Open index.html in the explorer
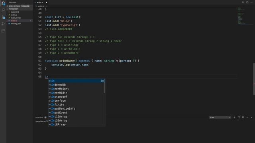This screenshot has height=143, width=255. (15, 12)
